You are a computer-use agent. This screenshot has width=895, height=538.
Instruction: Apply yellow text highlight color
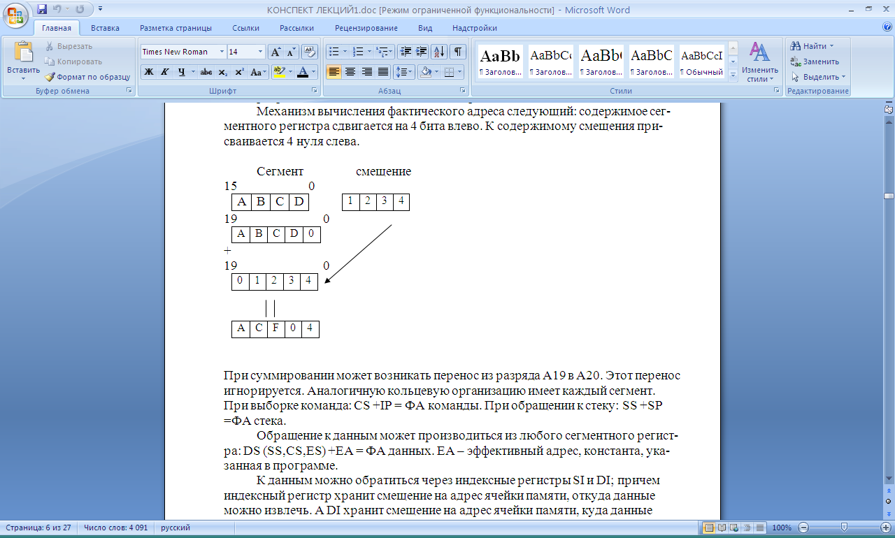pyautogui.click(x=278, y=72)
